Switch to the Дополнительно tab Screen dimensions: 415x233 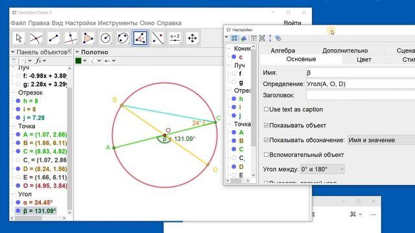345,50
